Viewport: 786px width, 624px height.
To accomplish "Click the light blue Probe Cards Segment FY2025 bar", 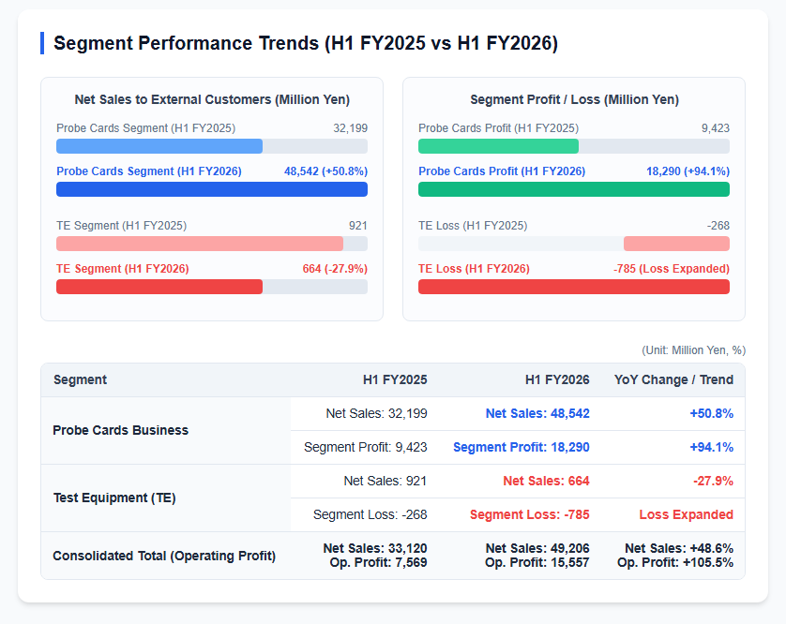I will [x=159, y=146].
